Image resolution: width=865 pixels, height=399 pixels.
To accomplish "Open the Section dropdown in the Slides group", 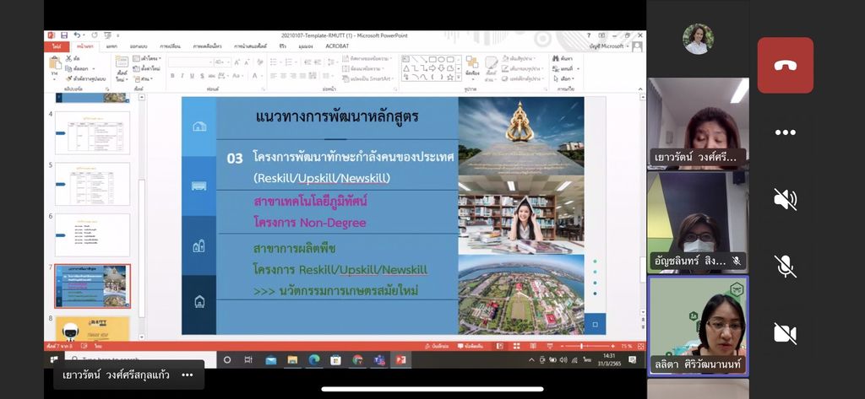I will click(144, 78).
